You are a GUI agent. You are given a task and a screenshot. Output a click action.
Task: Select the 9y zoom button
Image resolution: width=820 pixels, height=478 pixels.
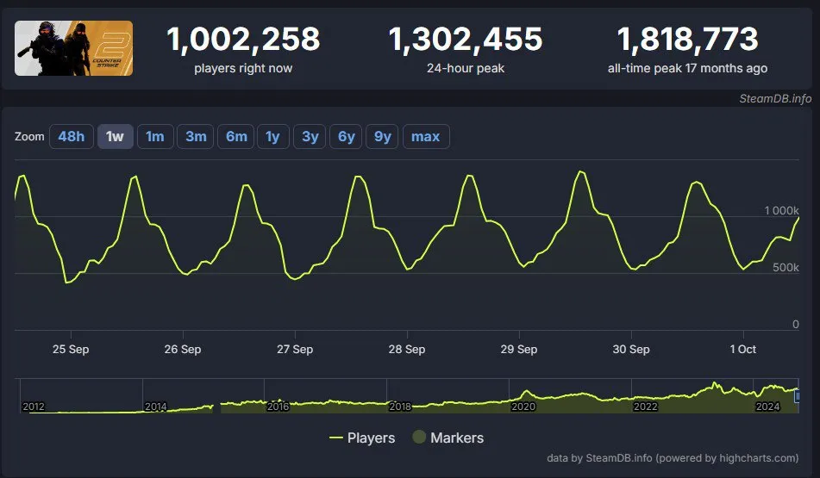(x=382, y=137)
